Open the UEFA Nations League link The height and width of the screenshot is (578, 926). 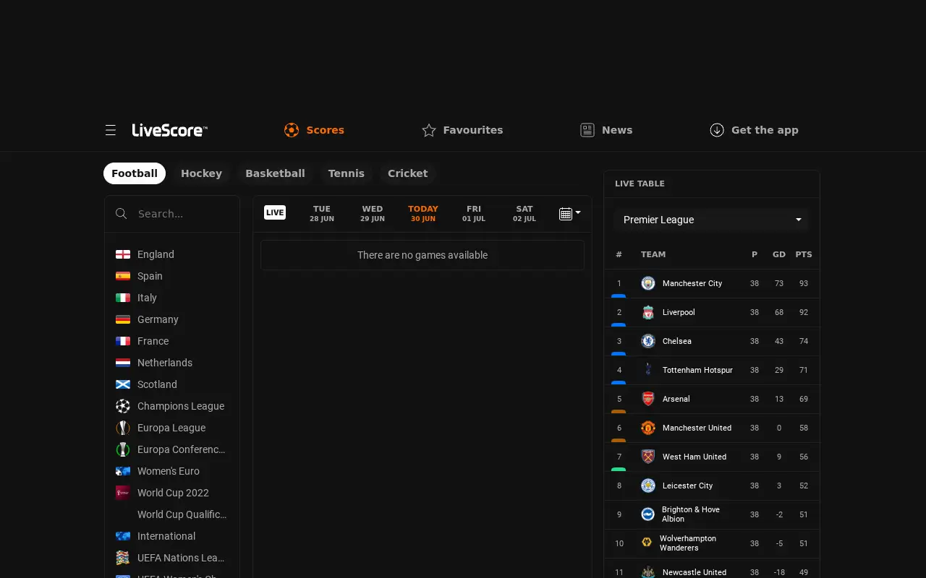pos(172,558)
